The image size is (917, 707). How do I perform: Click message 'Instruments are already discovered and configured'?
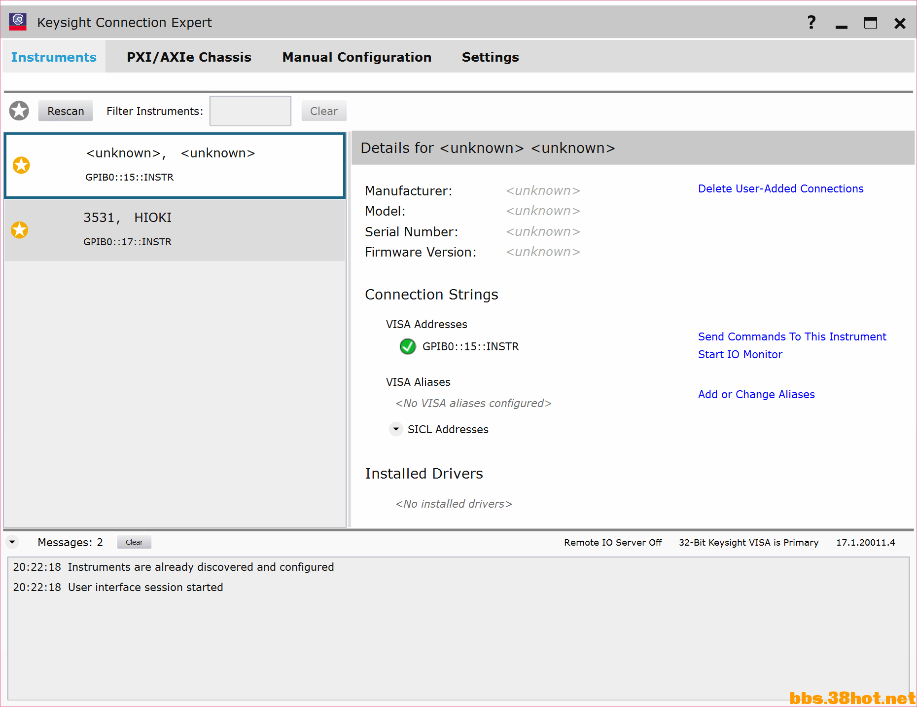click(x=201, y=567)
